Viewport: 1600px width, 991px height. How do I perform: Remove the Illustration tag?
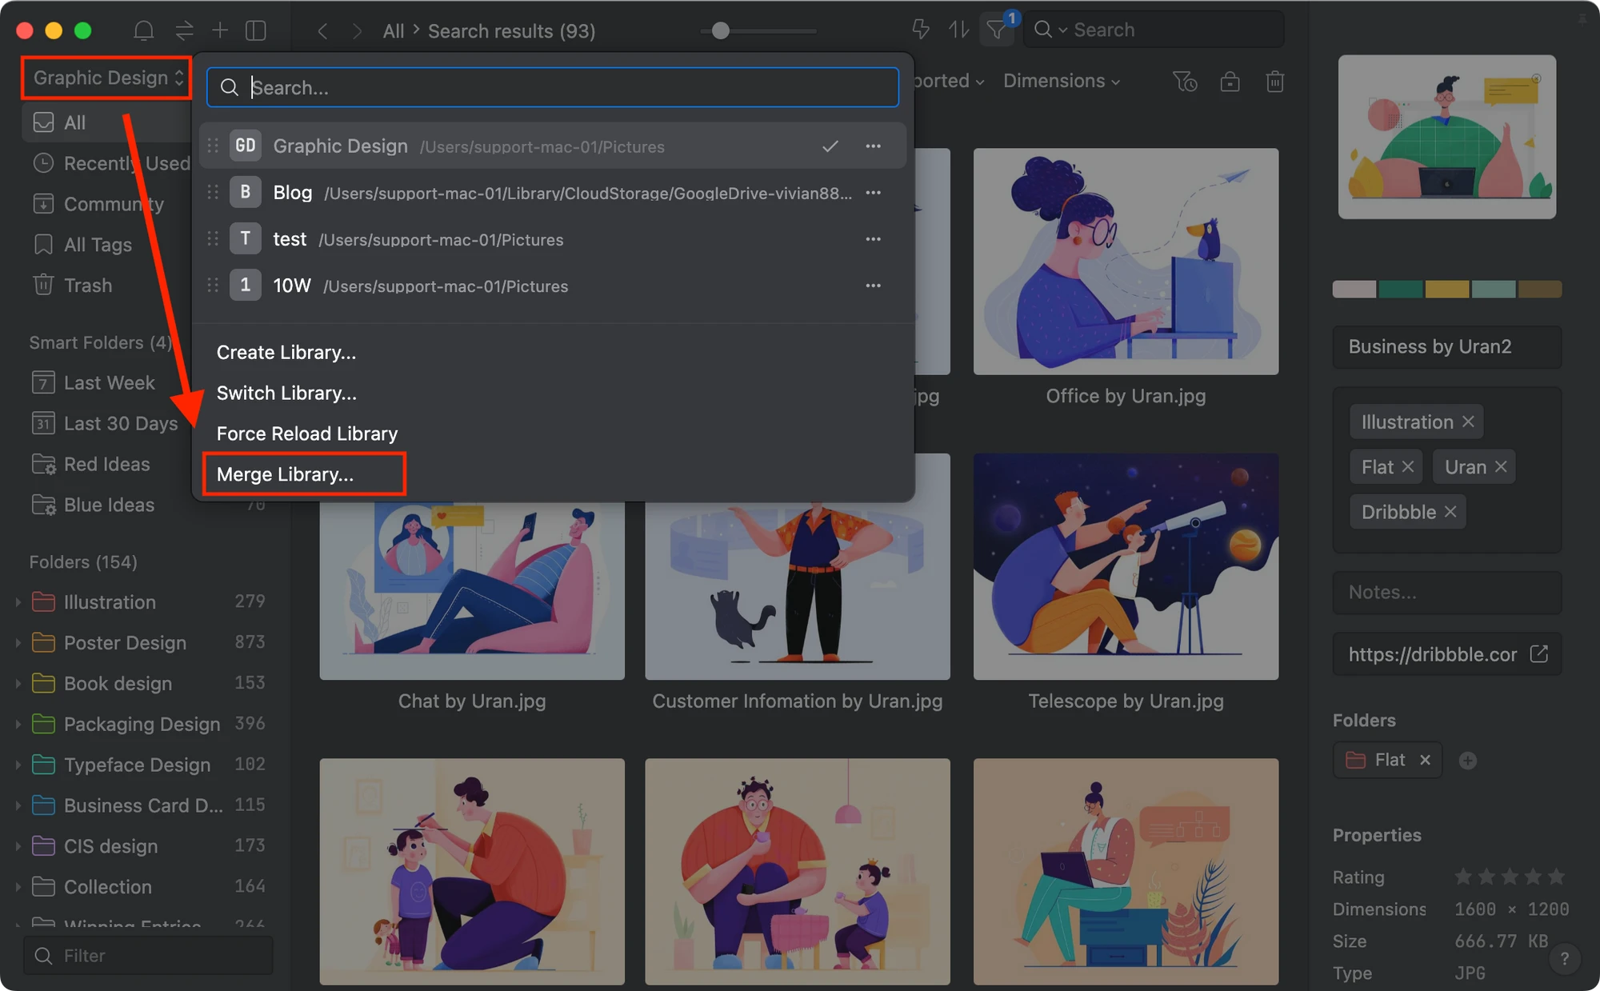click(x=1469, y=422)
